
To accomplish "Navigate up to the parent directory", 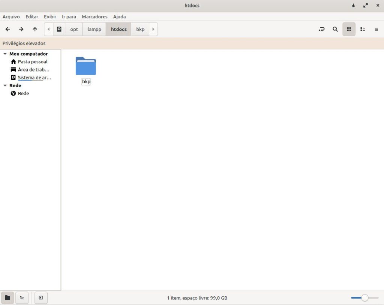I will coord(35,29).
